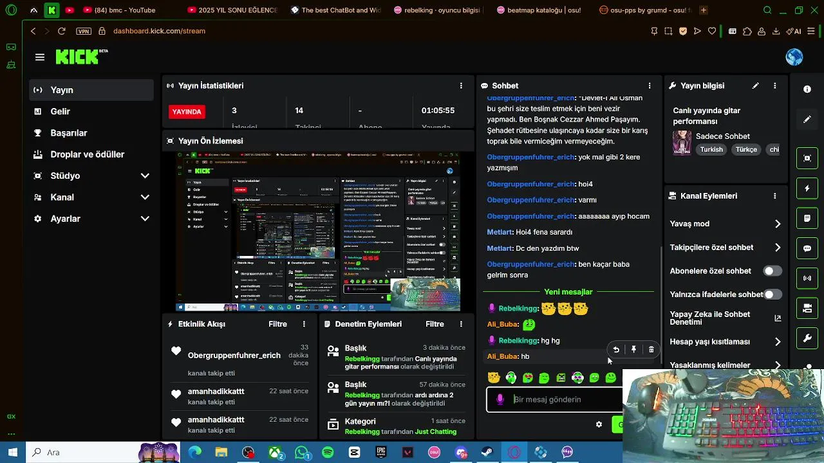
Task: Open options menu of Kanal Eylemleri panel
Action: click(x=775, y=196)
